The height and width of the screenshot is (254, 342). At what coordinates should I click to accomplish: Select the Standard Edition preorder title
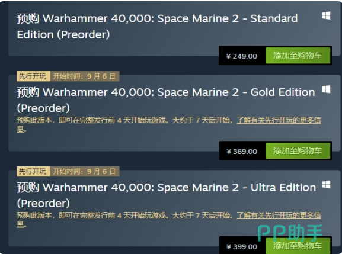[157, 27]
